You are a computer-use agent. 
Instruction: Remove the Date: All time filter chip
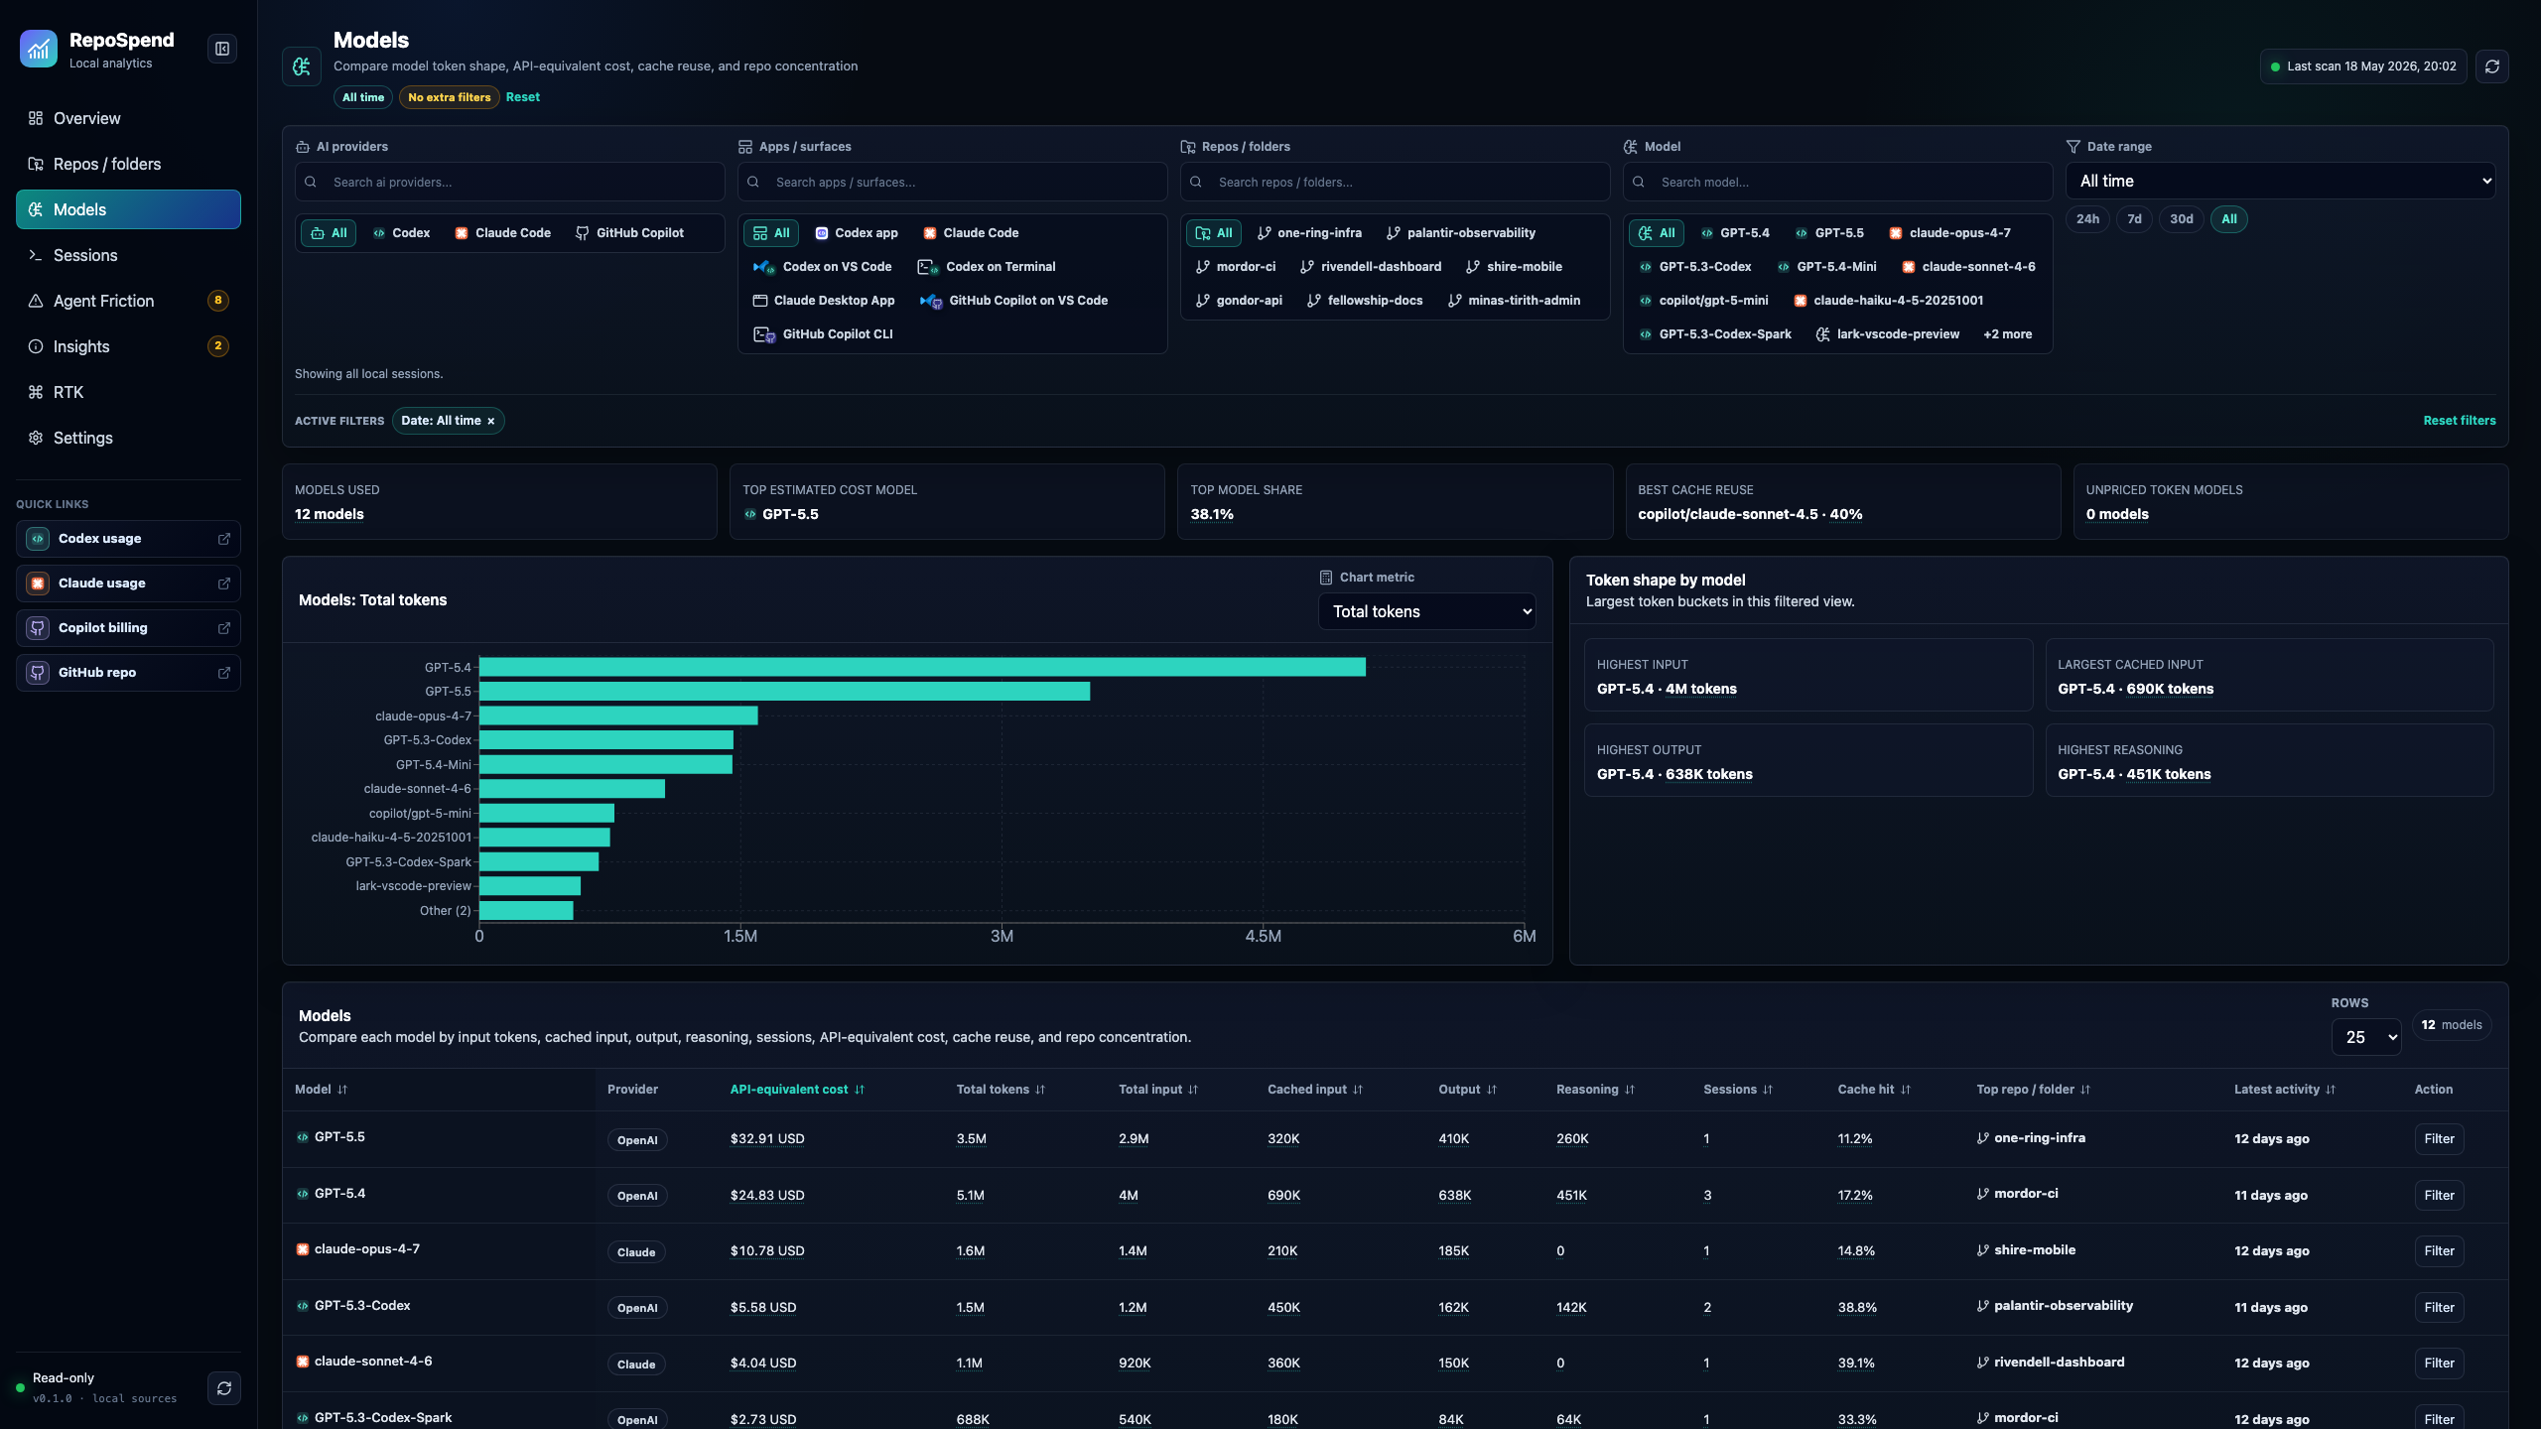tap(490, 422)
